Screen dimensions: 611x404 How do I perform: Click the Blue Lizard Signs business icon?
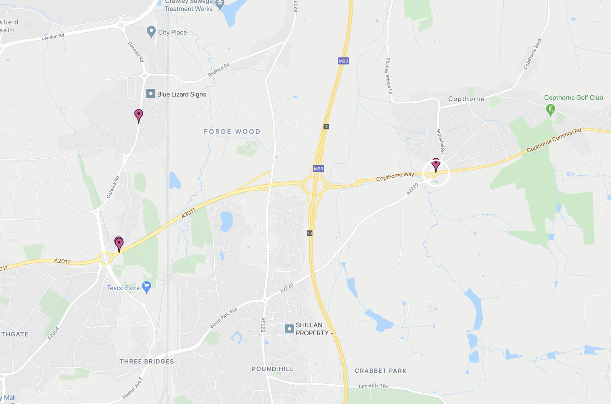click(151, 93)
